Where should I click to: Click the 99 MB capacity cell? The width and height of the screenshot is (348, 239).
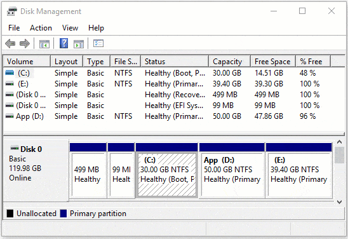coord(223,106)
